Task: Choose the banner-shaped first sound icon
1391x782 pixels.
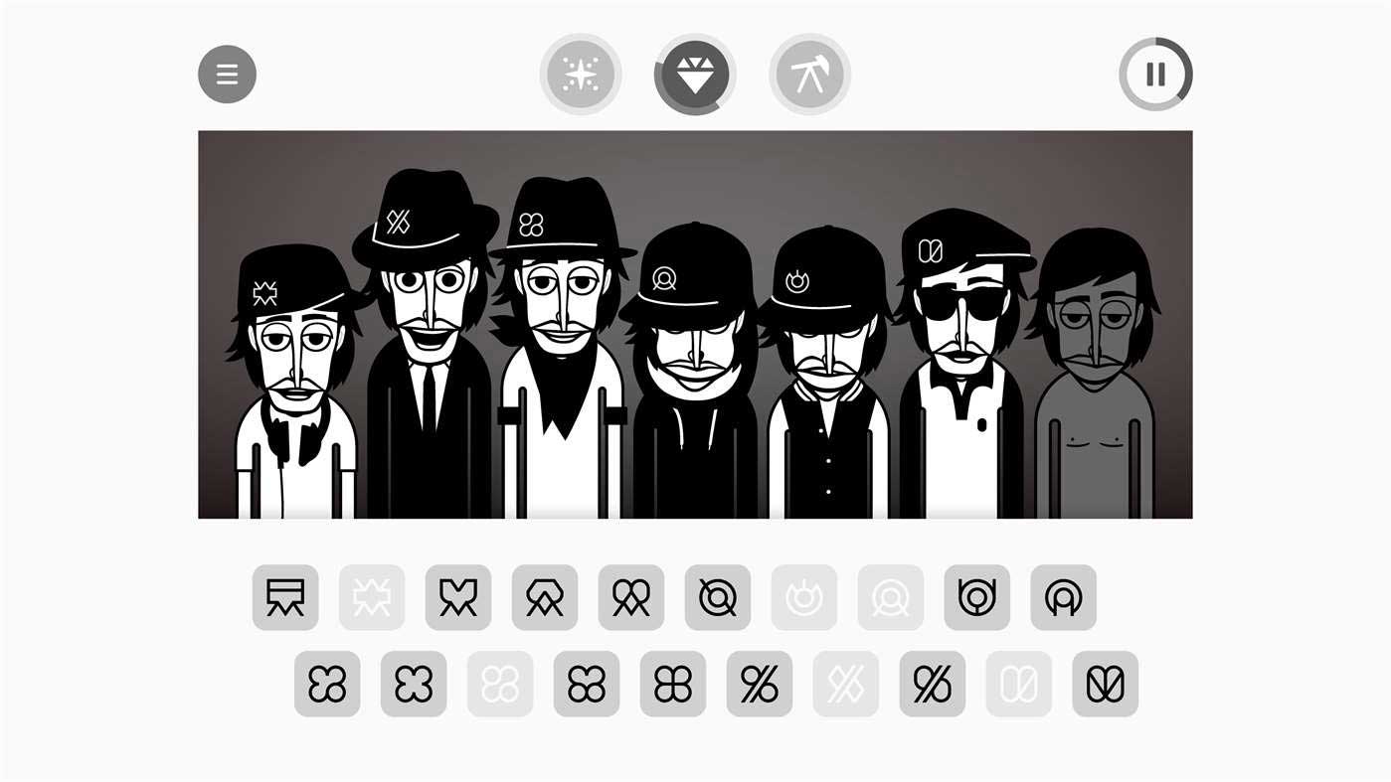Action: (x=285, y=597)
